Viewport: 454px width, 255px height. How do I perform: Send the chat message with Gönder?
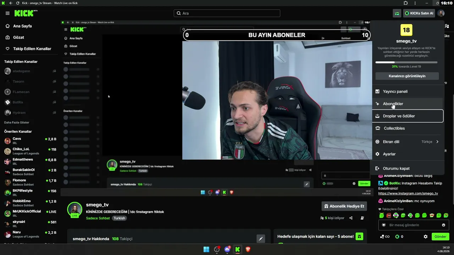(x=440, y=237)
